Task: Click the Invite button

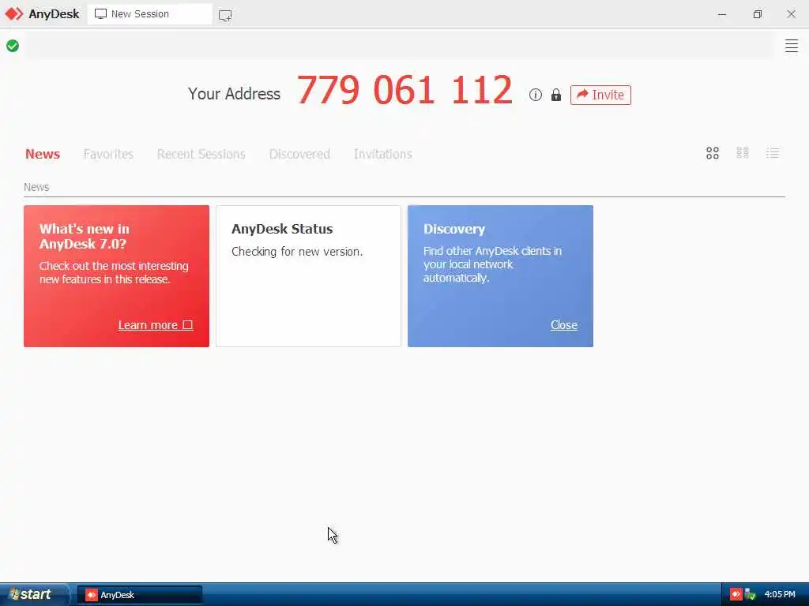Action: 600,95
